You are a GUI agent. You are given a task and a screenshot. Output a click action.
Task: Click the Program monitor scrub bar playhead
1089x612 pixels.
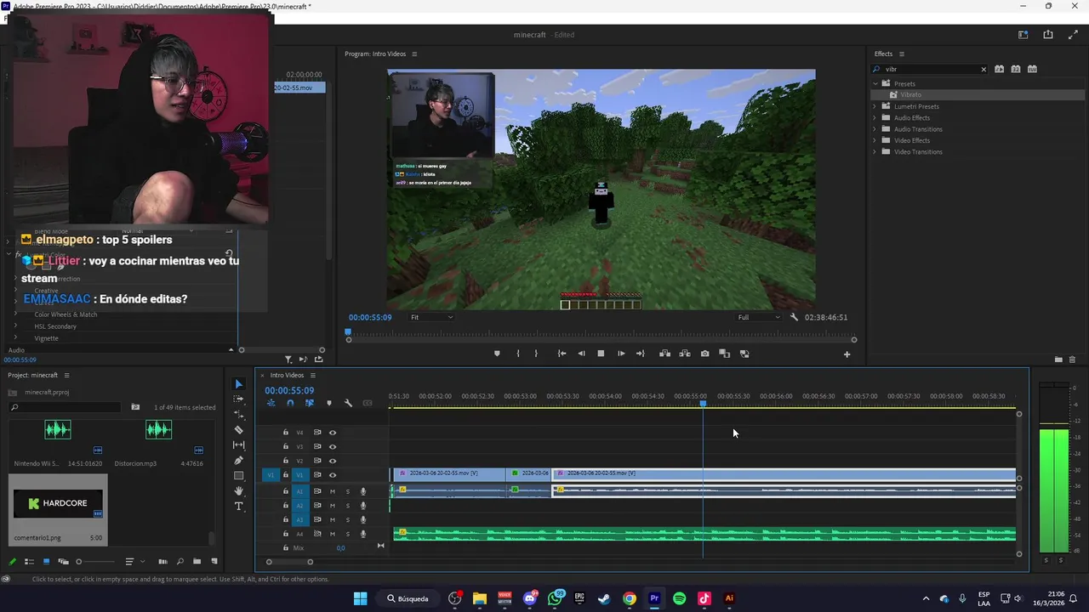pyautogui.click(x=347, y=333)
